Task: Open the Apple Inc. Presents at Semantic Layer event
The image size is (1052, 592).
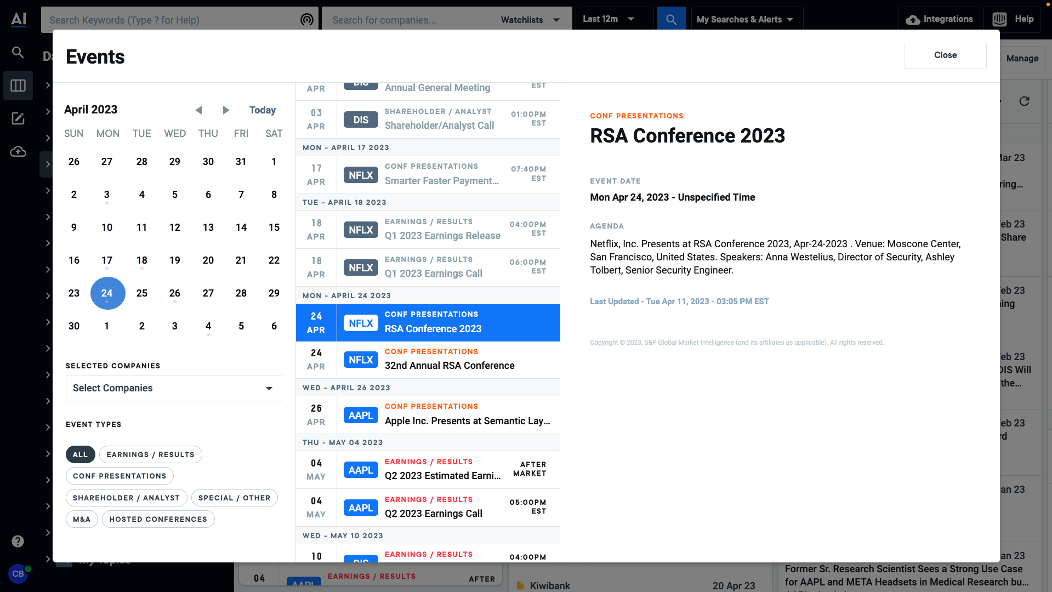Action: (x=428, y=415)
